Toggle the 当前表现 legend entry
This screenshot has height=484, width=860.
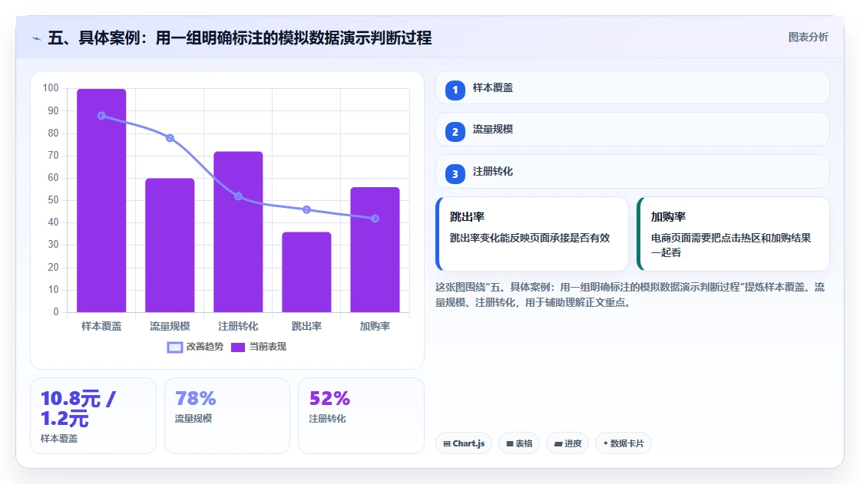point(259,347)
